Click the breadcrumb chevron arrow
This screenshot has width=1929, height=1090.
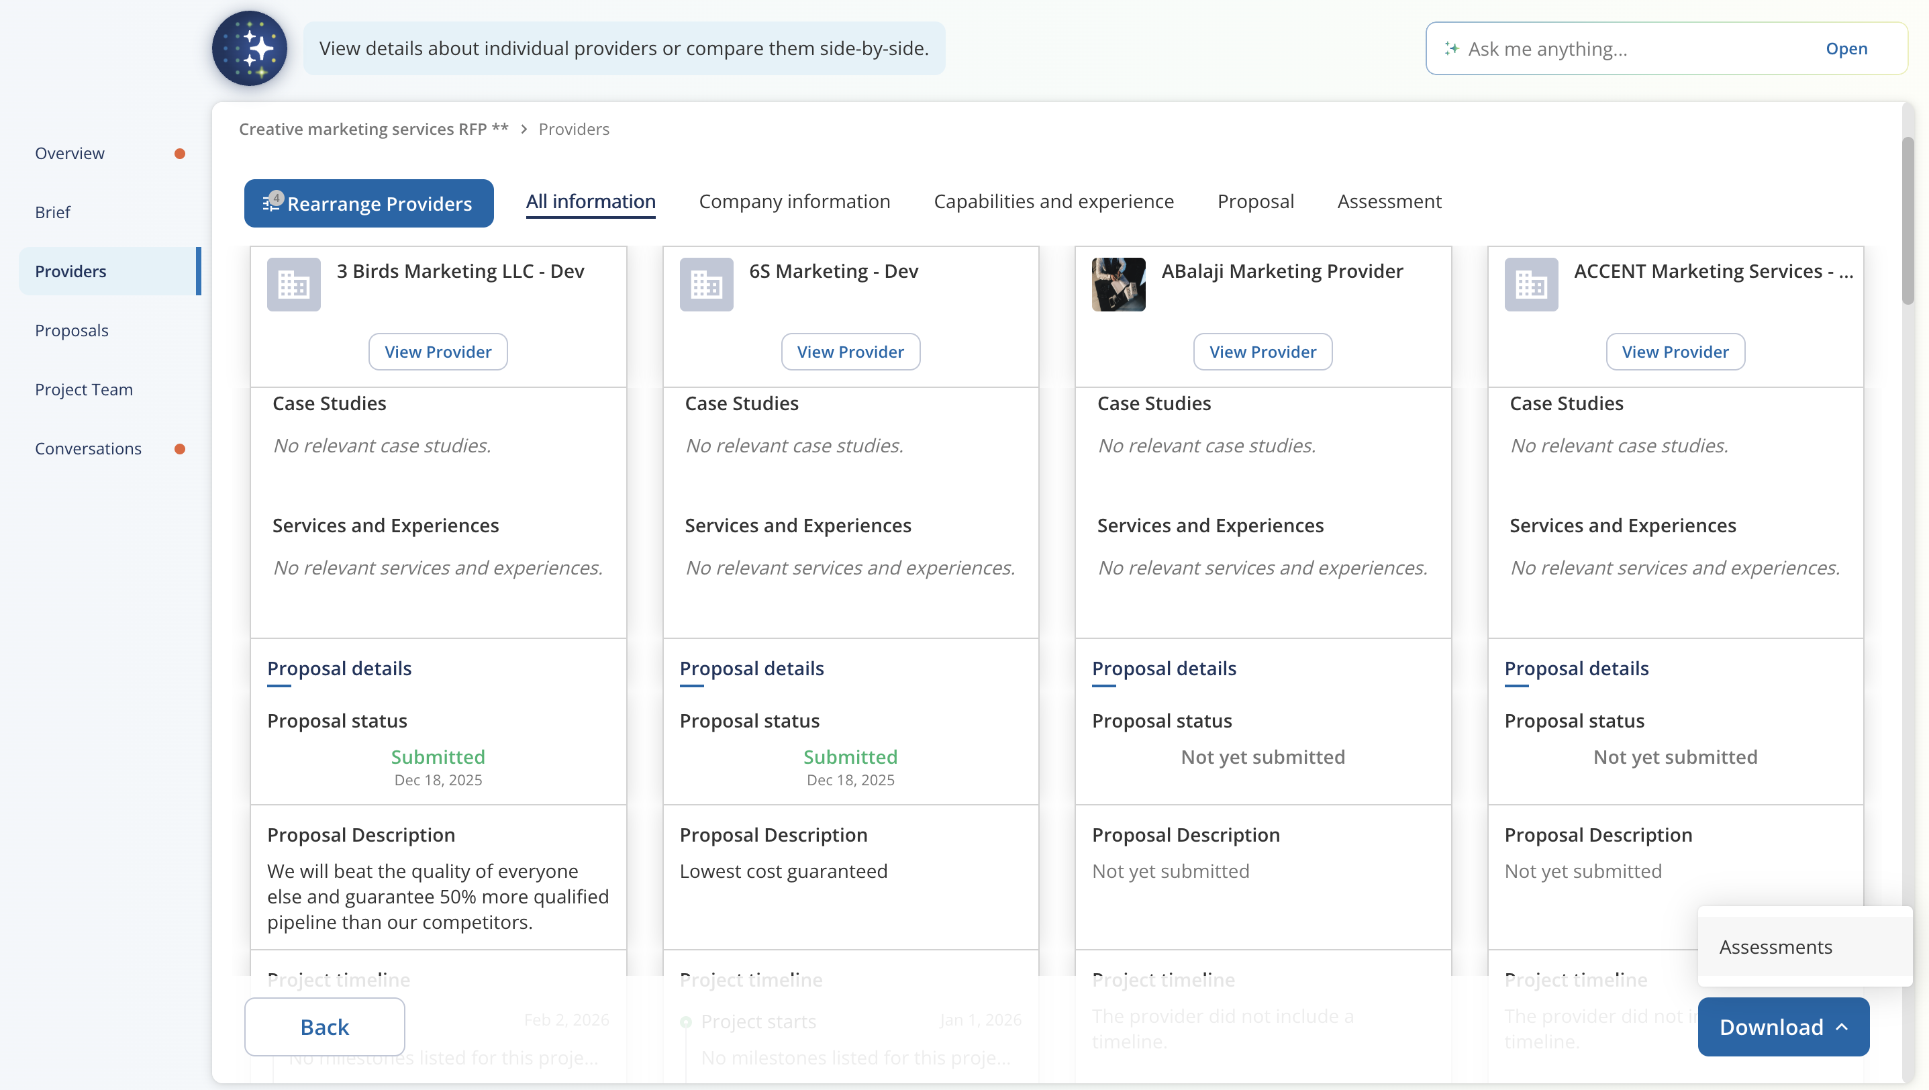(x=524, y=130)
